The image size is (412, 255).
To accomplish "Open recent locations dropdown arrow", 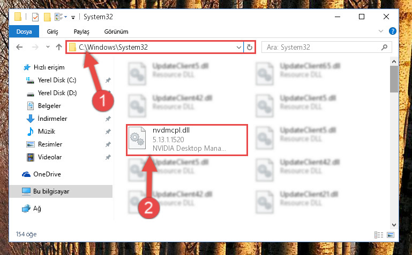I will pos(48,47).
